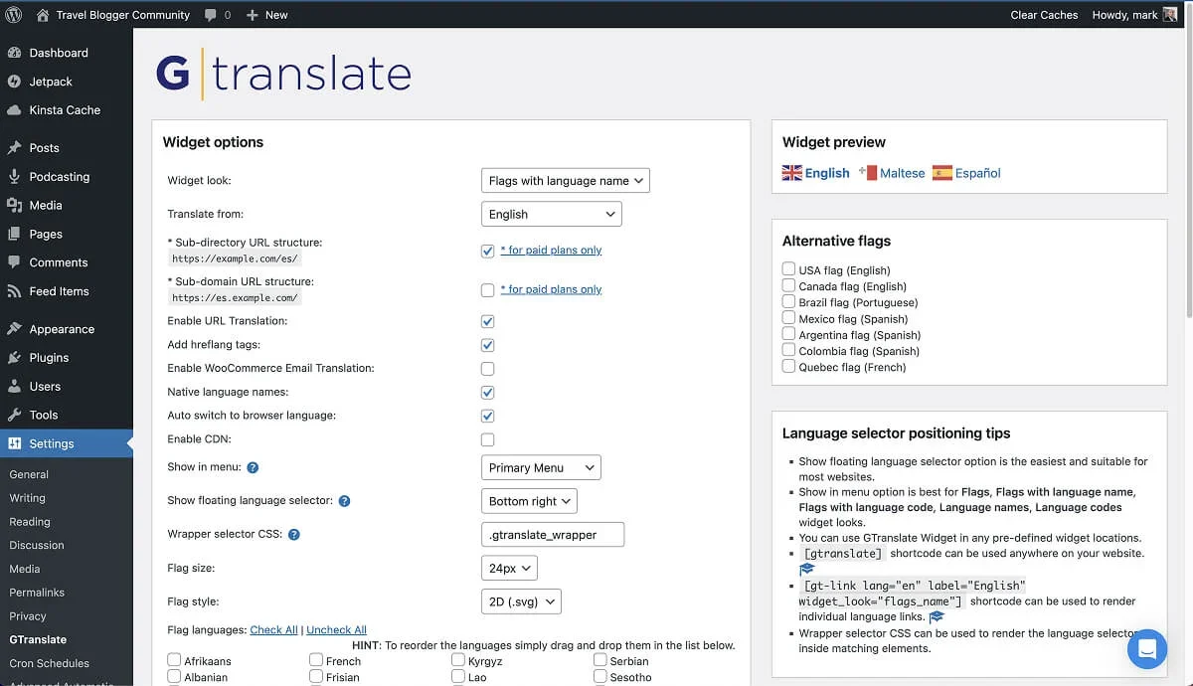Open the Writing settings submenu item
This screenshot has width=1193, height=686.
[x=28, y=498]
